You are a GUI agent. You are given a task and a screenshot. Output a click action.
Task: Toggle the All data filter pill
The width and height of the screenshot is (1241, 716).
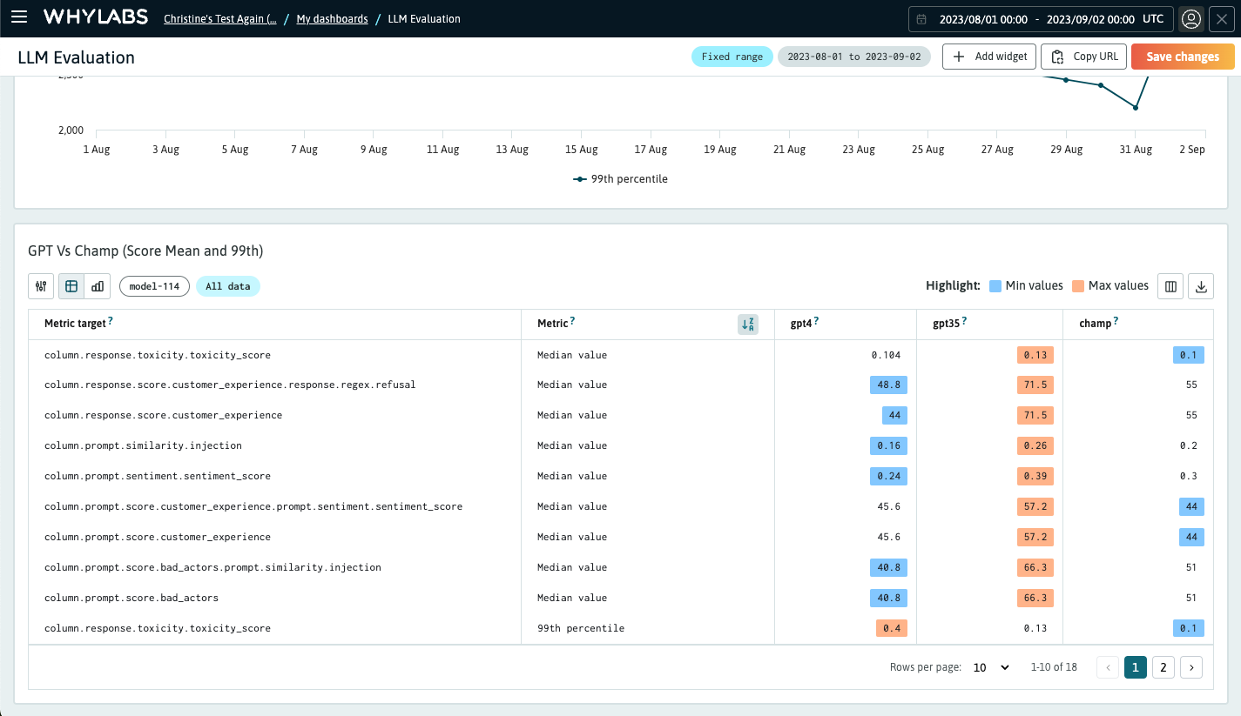[x=228, y=285]
